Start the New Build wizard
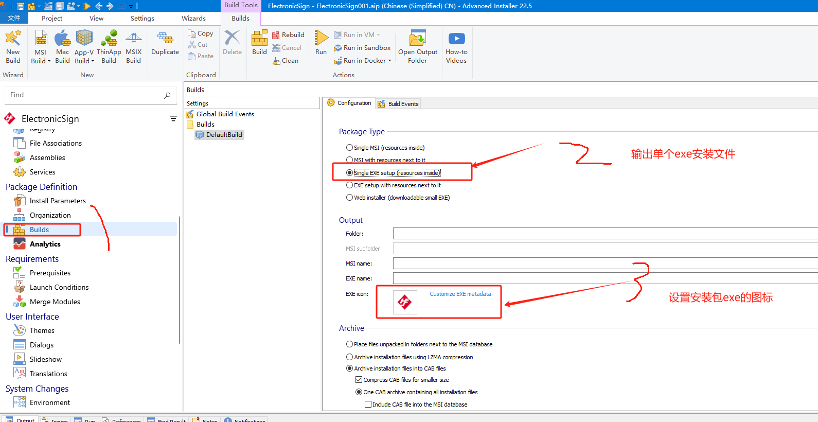The width and height of the screenshot is (818, 422). click(13, 47)
